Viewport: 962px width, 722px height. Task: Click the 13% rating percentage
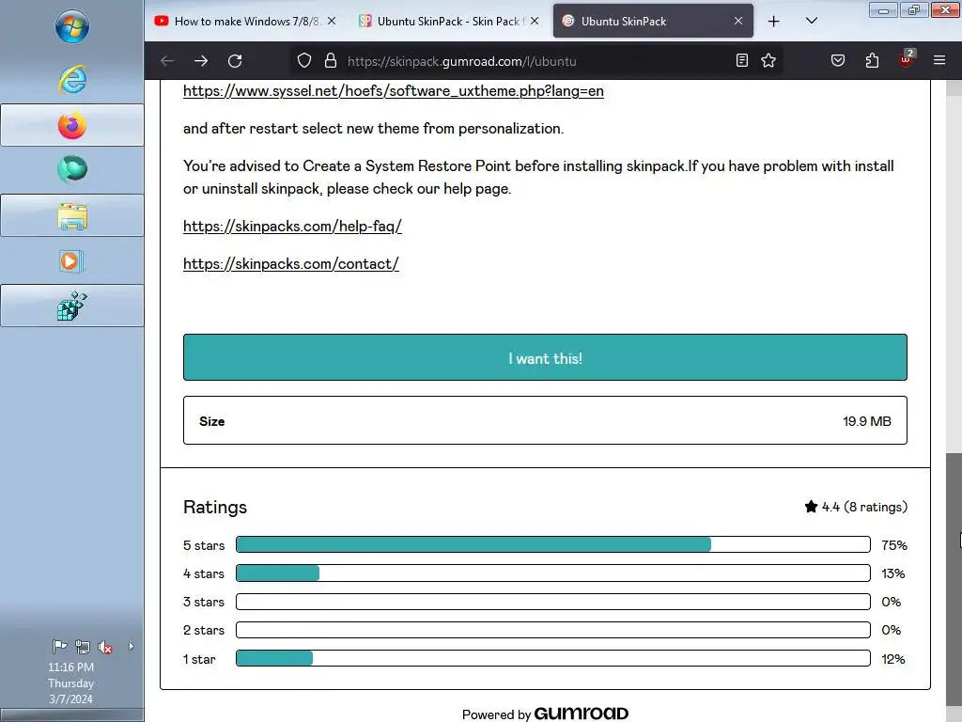[x=893, y=573]
